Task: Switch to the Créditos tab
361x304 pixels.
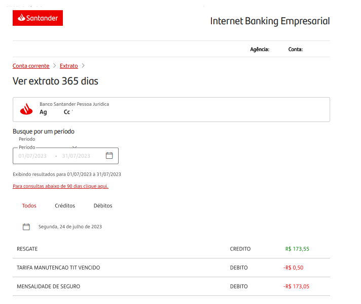Action: pos(65,205)
